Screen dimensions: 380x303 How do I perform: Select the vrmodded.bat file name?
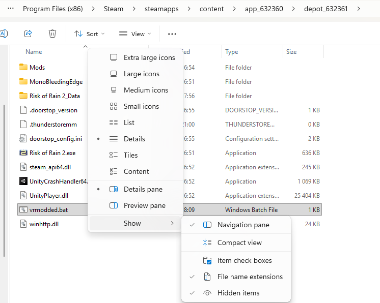pyautogui.click(x=48, y=209)
